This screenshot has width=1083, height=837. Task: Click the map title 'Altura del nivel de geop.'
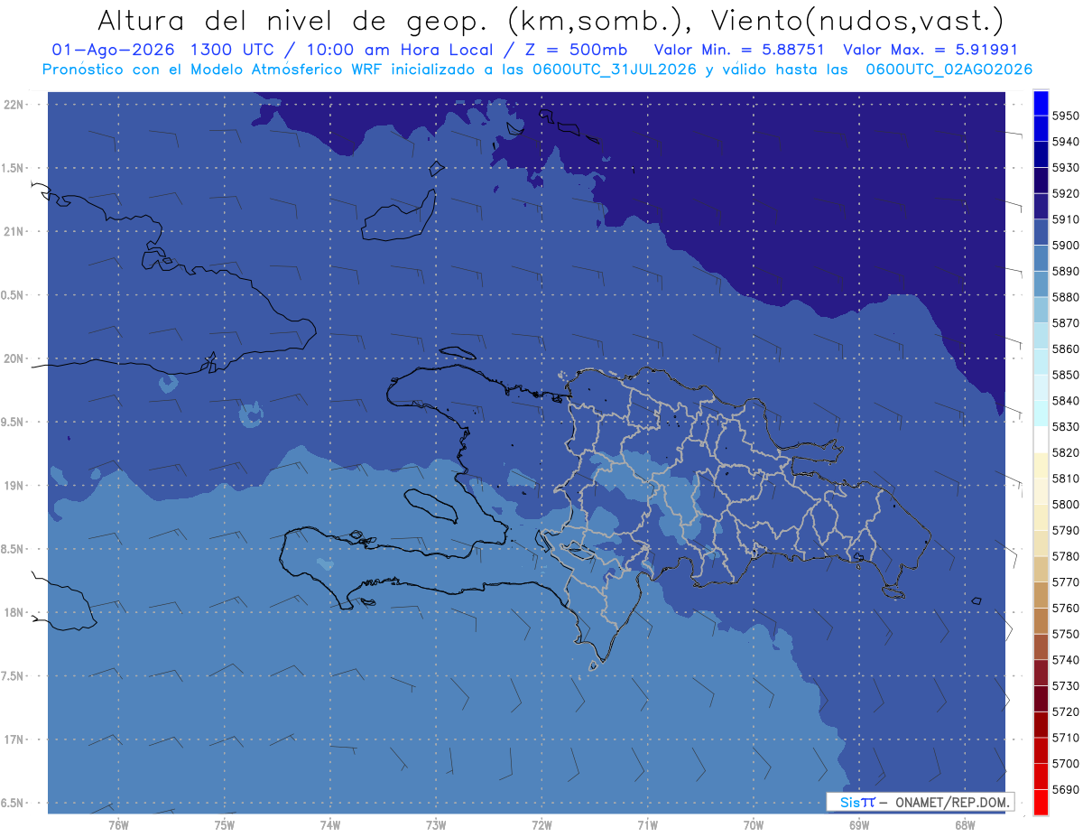[295, 20]
